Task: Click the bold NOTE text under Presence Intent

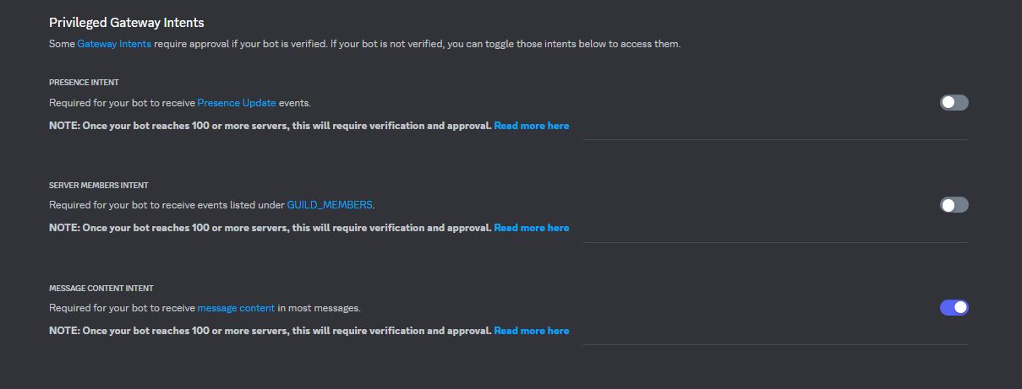Action: point(271,126)
